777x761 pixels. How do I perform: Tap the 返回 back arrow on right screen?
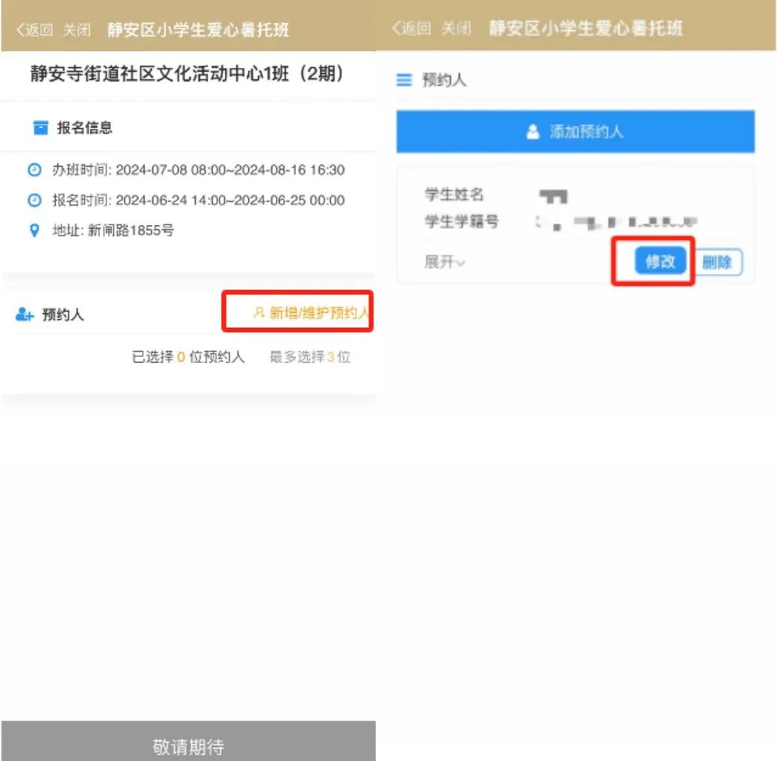(411, 29)
